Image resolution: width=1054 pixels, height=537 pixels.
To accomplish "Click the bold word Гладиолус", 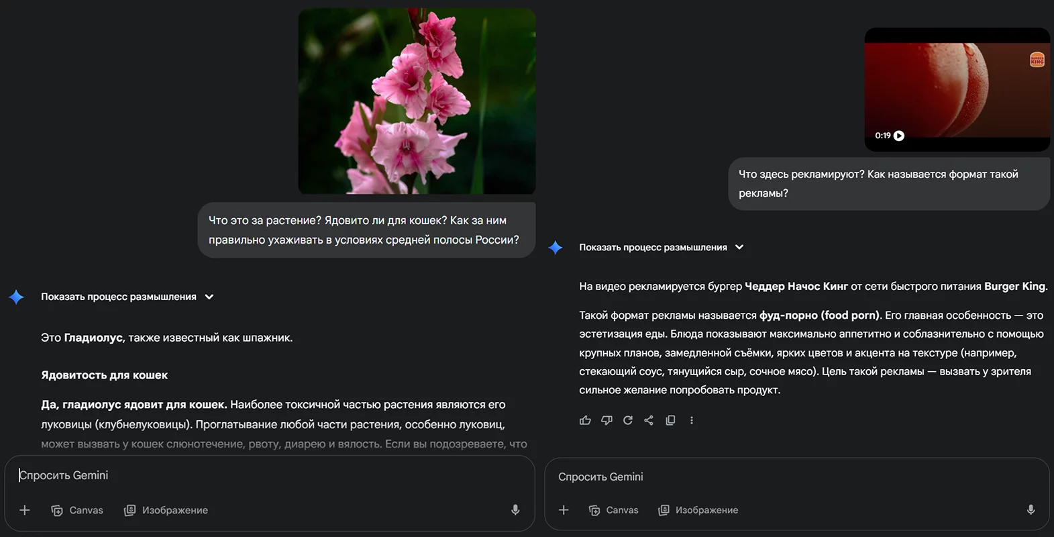I will tap(93, 338).
